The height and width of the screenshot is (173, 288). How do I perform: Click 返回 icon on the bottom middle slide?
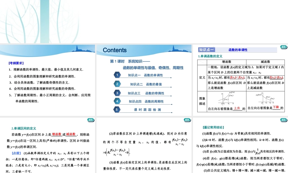(187, 120)
